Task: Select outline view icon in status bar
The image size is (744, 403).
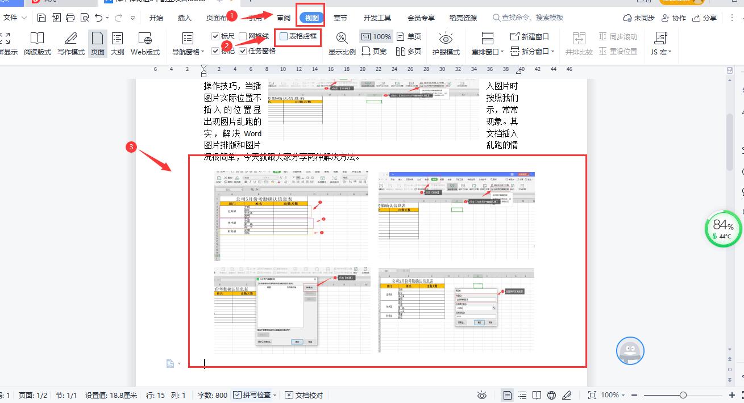Action: 522,395
